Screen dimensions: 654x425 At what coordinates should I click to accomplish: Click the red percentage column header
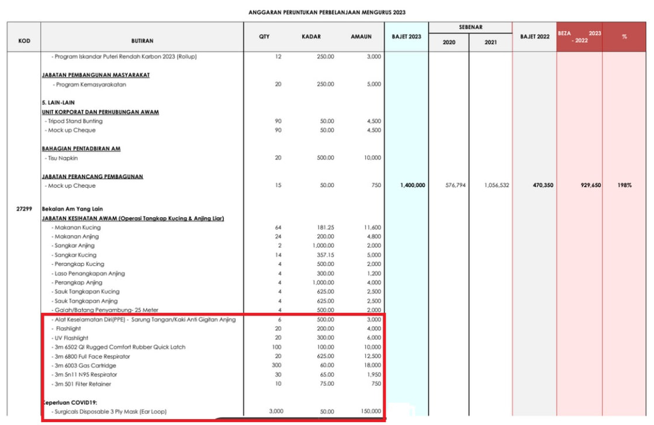[x=624, y=37]
